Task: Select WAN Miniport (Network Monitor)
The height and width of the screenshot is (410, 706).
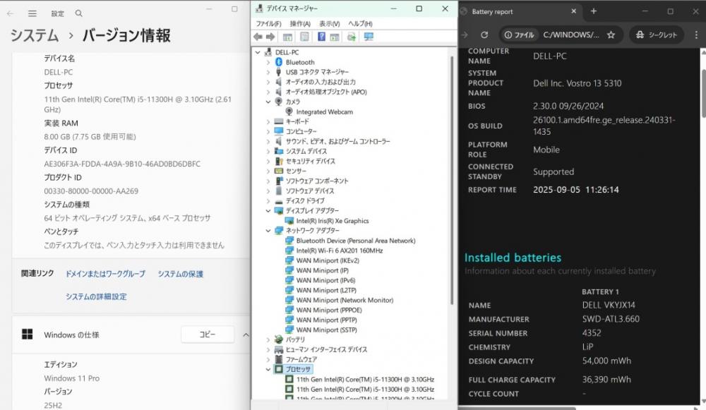Action: [345, 300]
